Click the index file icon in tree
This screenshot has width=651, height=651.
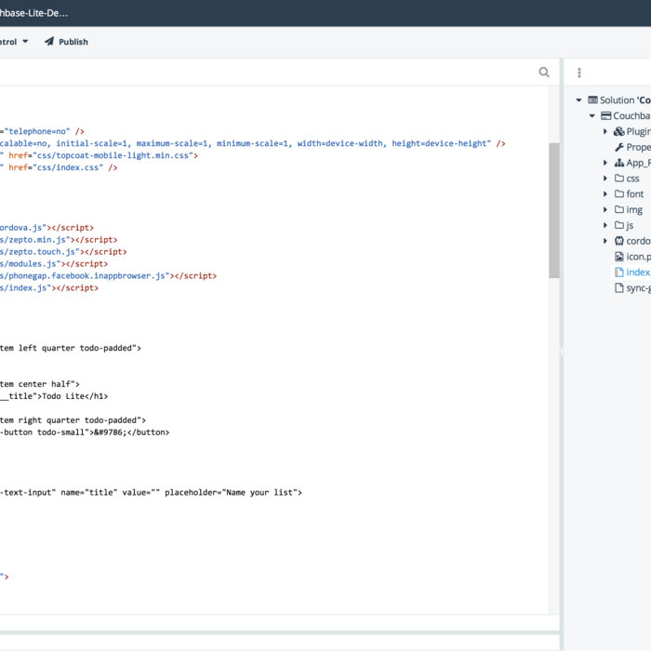(x=619, y=272)
